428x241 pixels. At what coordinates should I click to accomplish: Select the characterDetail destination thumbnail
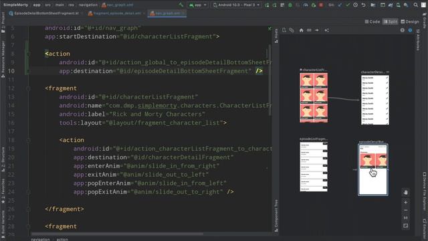click(375, 100)
